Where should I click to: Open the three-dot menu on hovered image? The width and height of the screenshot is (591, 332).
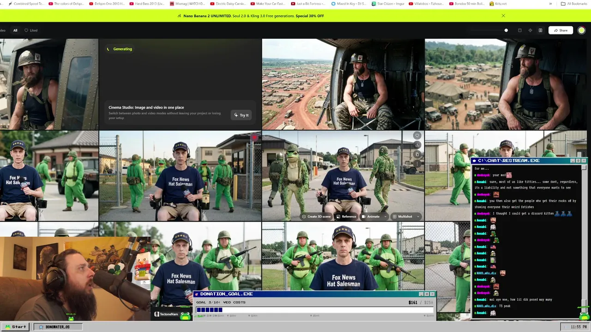point(417,163)
